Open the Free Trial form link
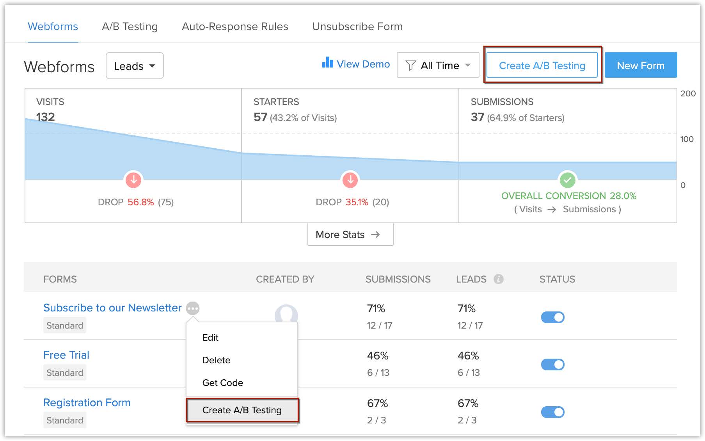The width and height of the screenshot is (705, 441). point(66,355)
